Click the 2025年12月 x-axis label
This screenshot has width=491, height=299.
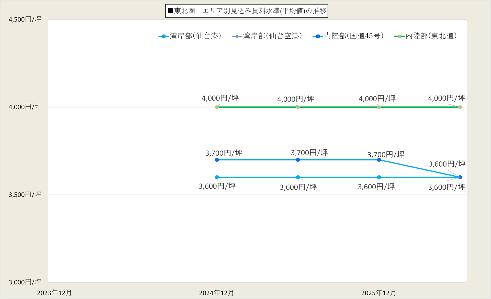click(x=379, y=293)
